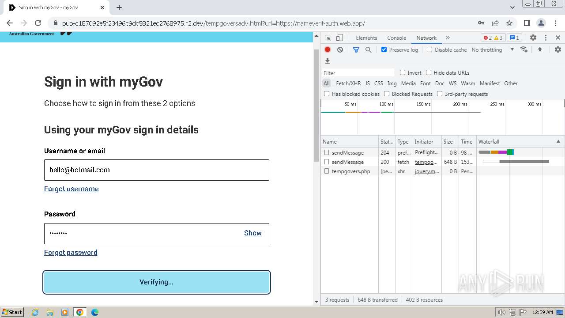The width and height of the screenshot is (565, 318).
Task: Switch to the Console tab
Action: (396, 38)
